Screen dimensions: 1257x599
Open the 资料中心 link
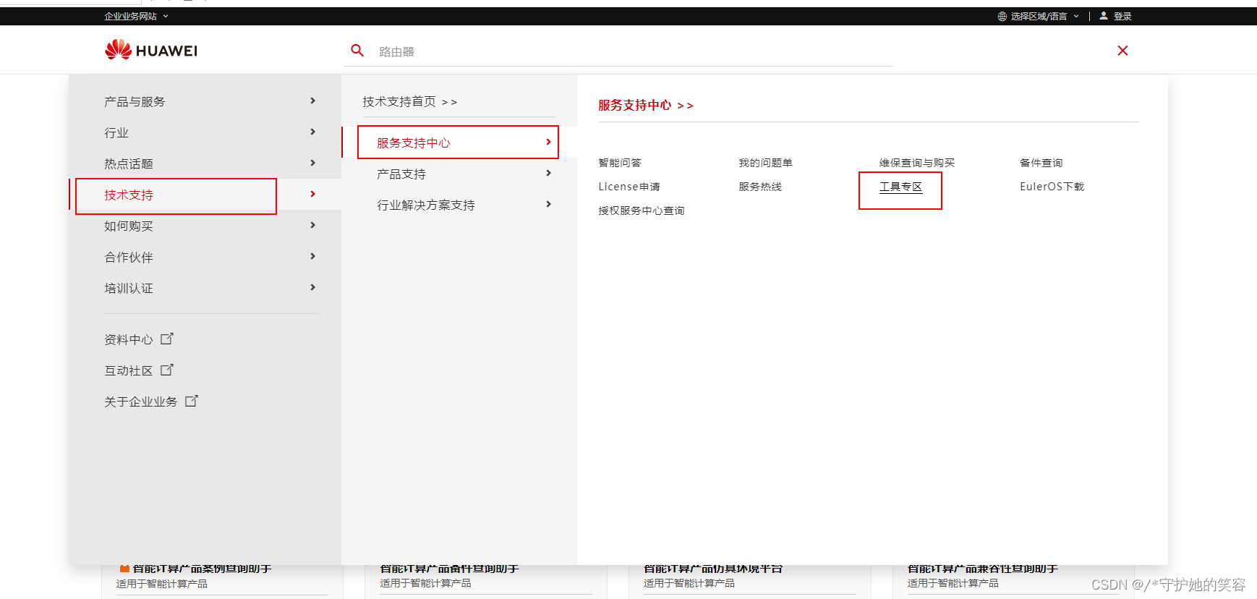(x=129, y=340)
